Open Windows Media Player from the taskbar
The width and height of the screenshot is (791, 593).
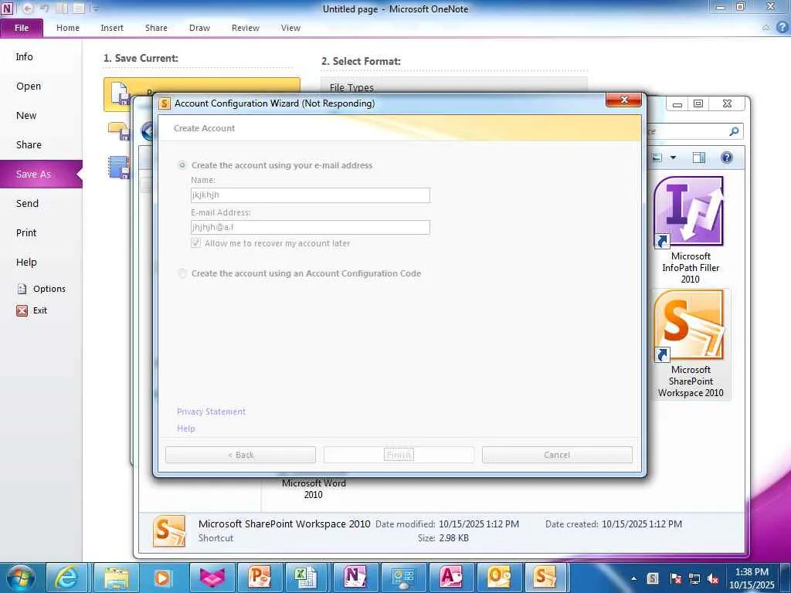(162, 578)
